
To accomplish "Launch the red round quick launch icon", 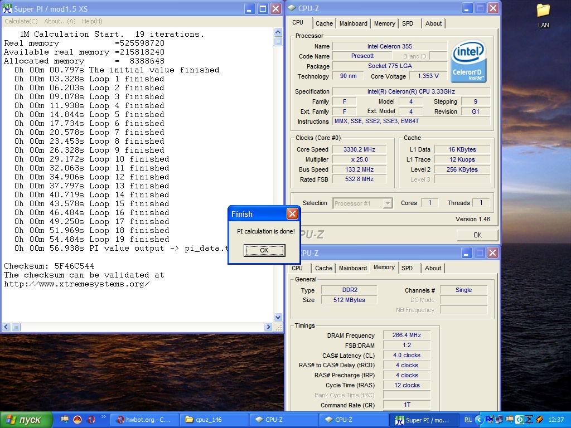I will [77, 420].
